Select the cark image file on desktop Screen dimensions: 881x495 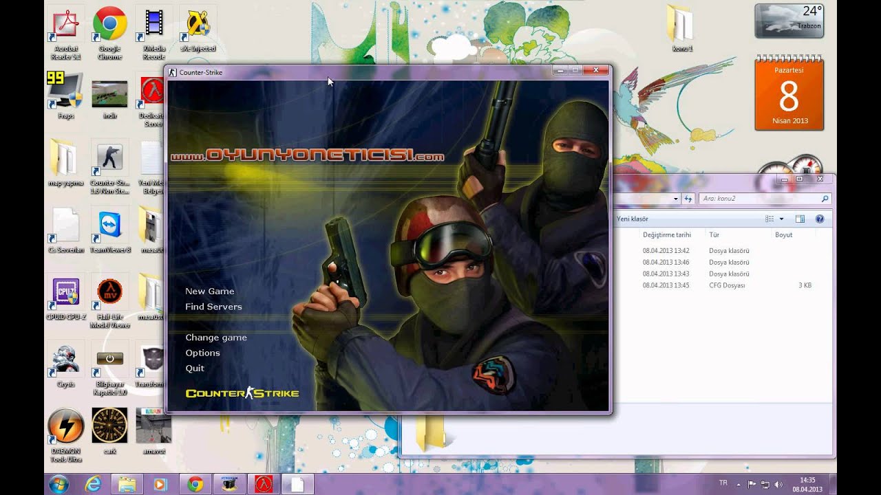[110, 431]
